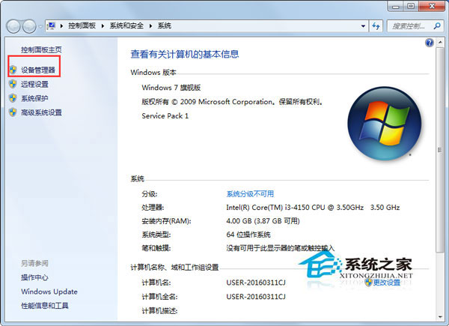The image size is (449, 326).
Task: Click the scrollbar up arrow
Action: coord(439,43)
